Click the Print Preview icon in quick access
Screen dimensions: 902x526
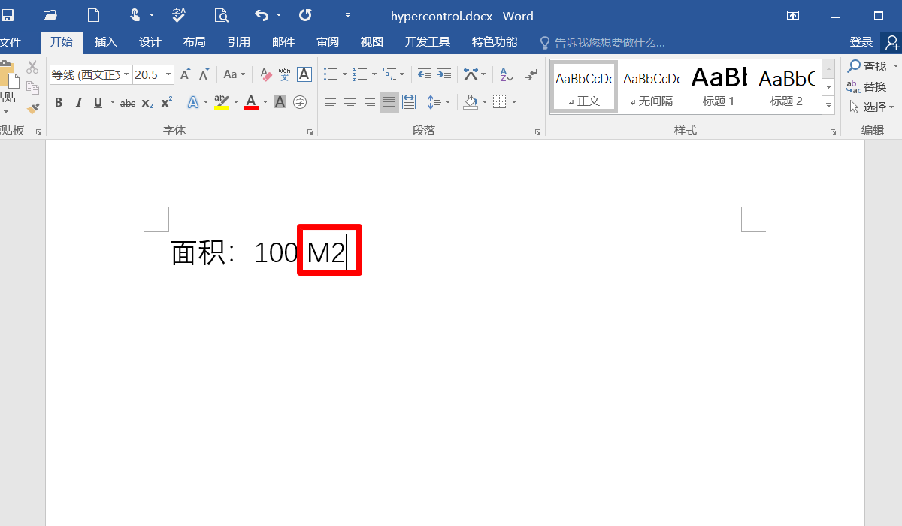pyautogui.click(x=221, y=16)
